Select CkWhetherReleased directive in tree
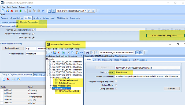The image size is (185, 105). pos(68,80)
